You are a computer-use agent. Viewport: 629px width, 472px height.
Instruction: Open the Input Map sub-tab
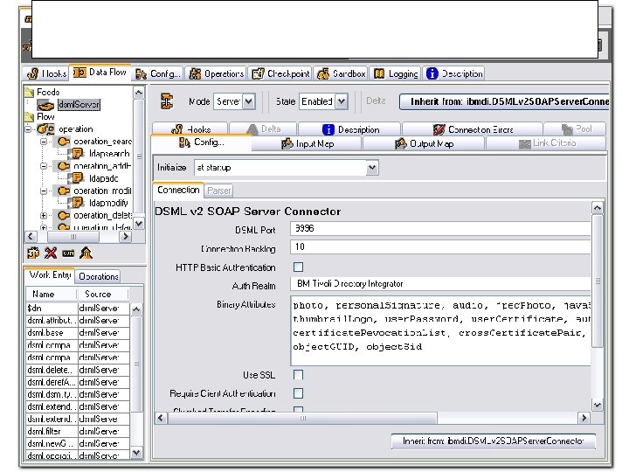point(308,143)
